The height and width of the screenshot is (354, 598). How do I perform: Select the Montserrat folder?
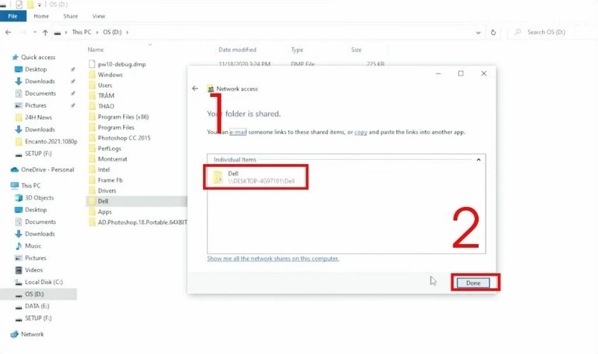coord(112,159)
